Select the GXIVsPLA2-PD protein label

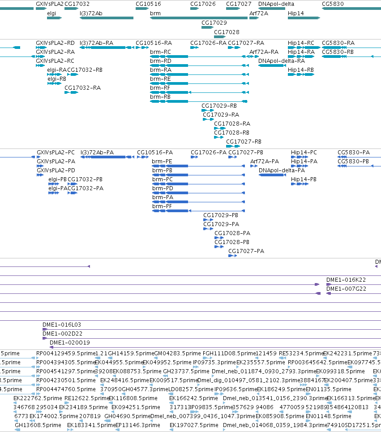(x=56, y=170)
